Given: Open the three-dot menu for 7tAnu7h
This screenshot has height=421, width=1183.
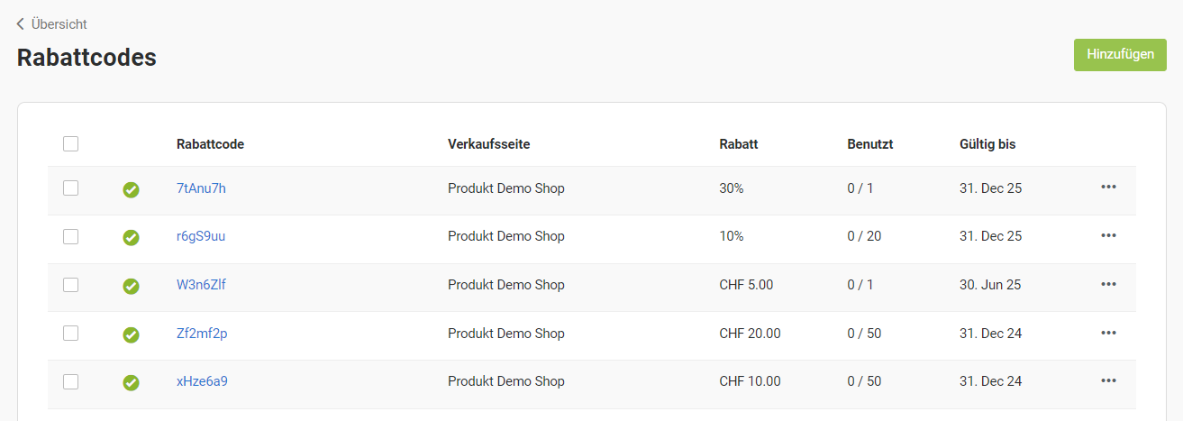Looking at the screenshot, I should pyautogui.click(x=1108, y=187).
